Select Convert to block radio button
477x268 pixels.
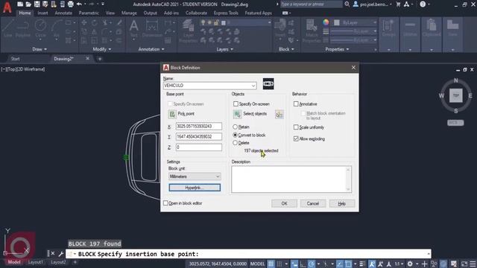coord(236,135)
